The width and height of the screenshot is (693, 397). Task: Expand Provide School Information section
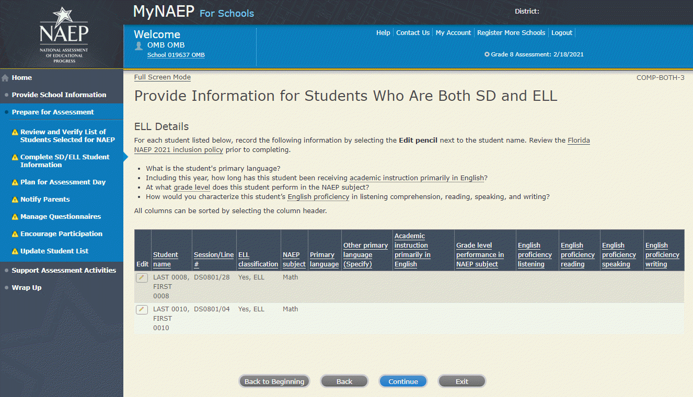tap(59, 95)
